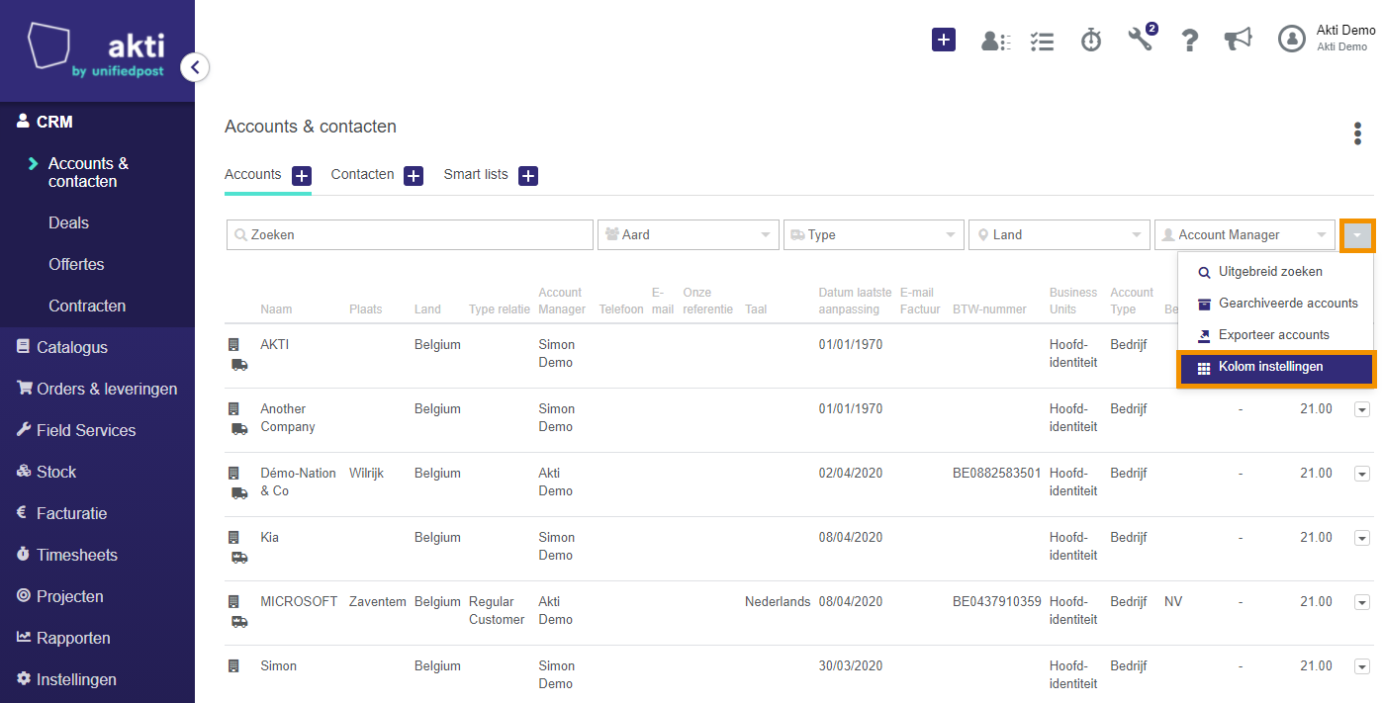Open the help question mark icon
The image size is (1382, 703).
1190,41
